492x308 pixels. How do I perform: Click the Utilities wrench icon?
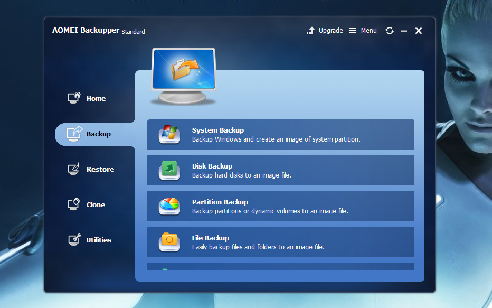[74, 239]
